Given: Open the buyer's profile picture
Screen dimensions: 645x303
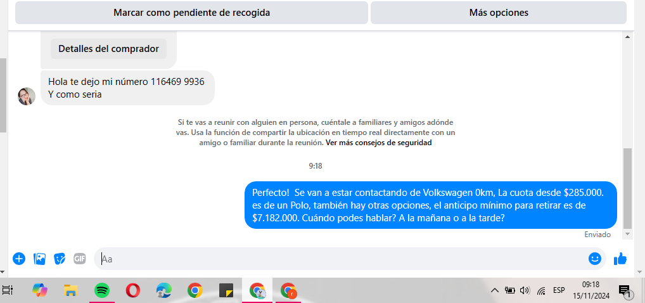Looking at the screenshot, I should (27, 96).
